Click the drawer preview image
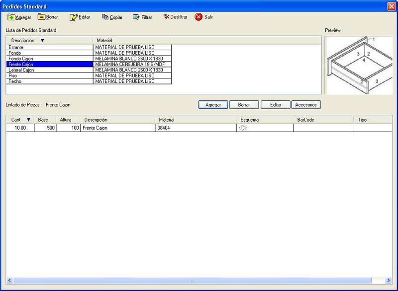 coord(359,66)
